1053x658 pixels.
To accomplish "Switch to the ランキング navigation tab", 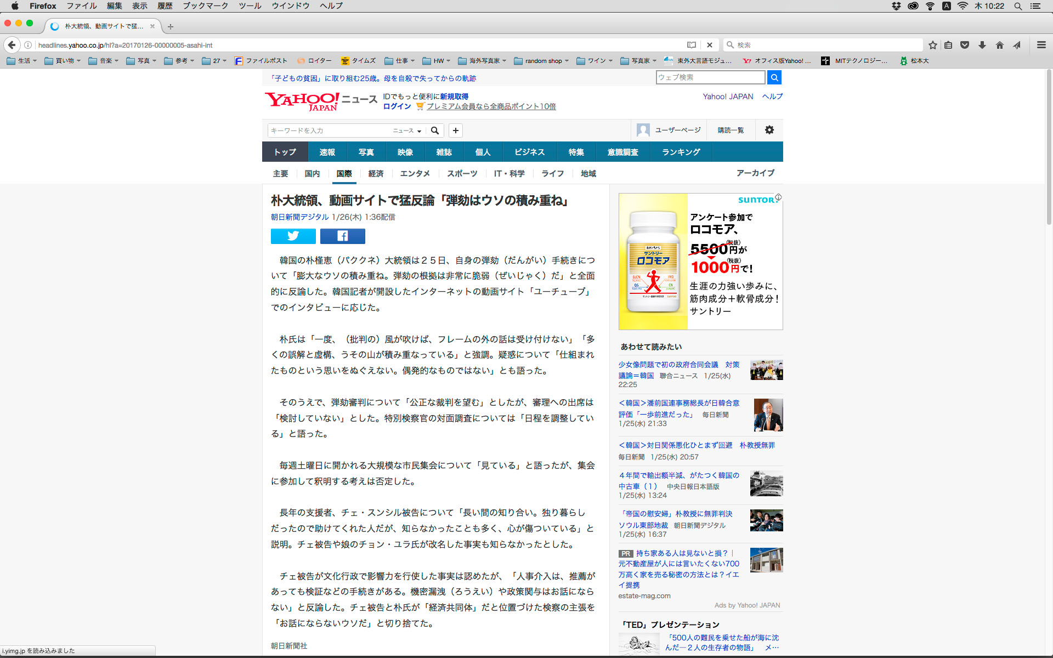I will click(x=681, y=152).
